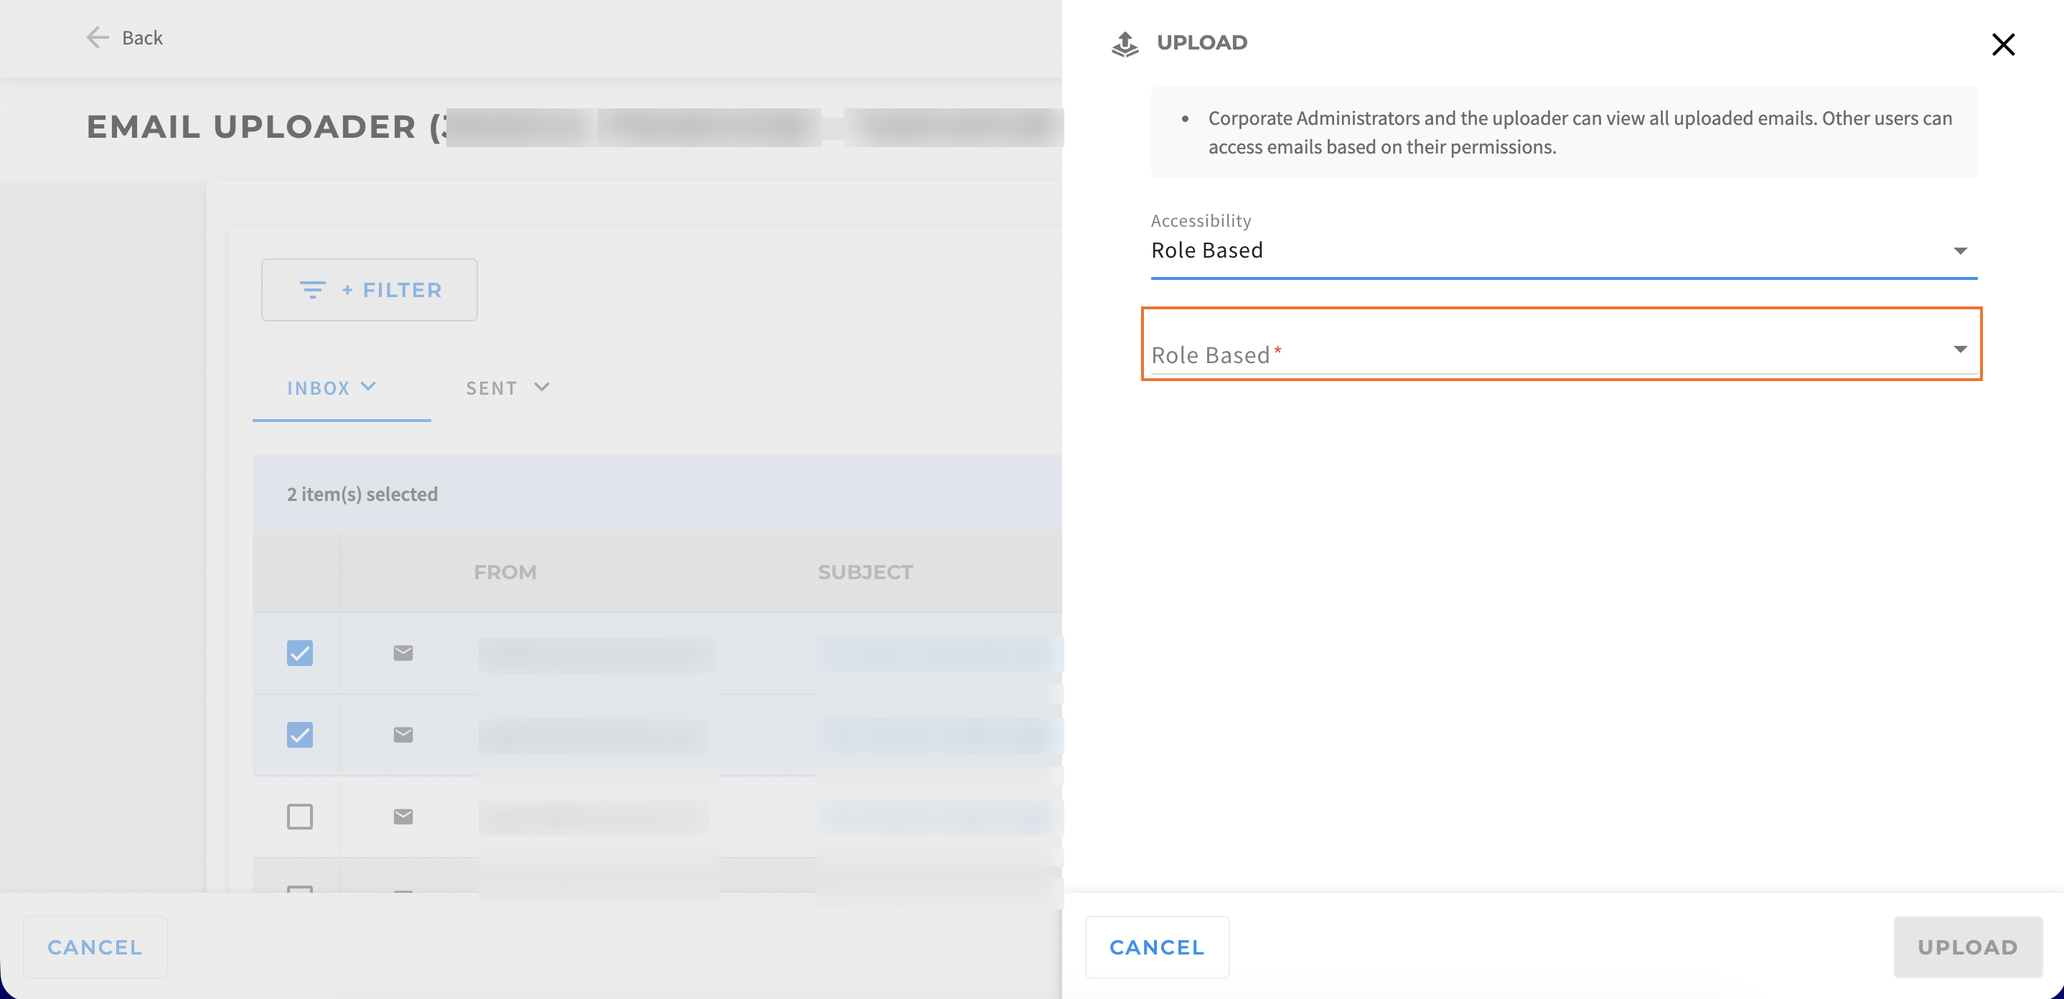Viewport: 2064px width, 999px height.
Task: Click the Corporate Administrators info note
Action: (1563, 132)
